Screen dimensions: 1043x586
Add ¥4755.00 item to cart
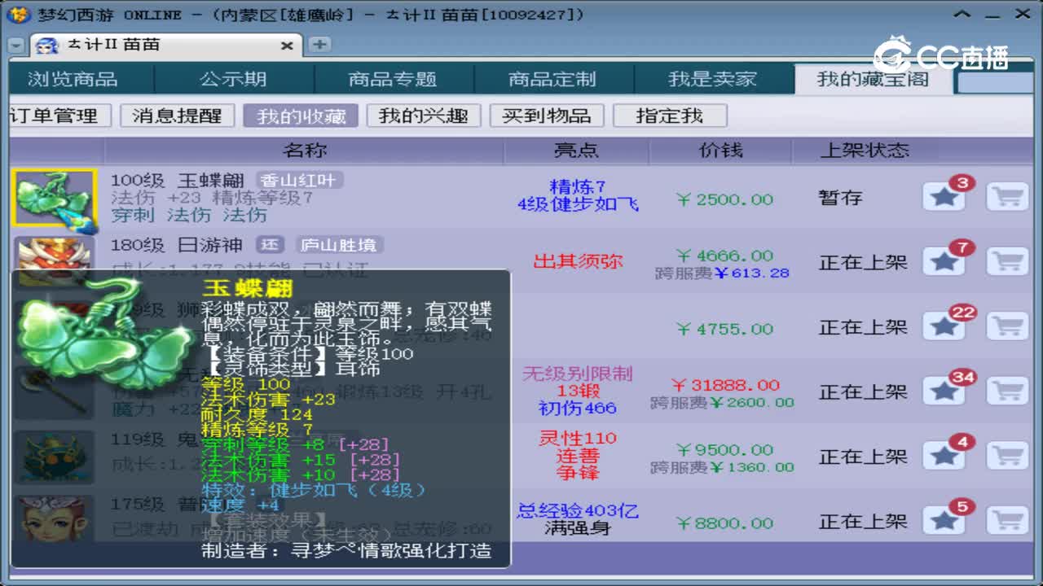click(x=1008, y=326)
